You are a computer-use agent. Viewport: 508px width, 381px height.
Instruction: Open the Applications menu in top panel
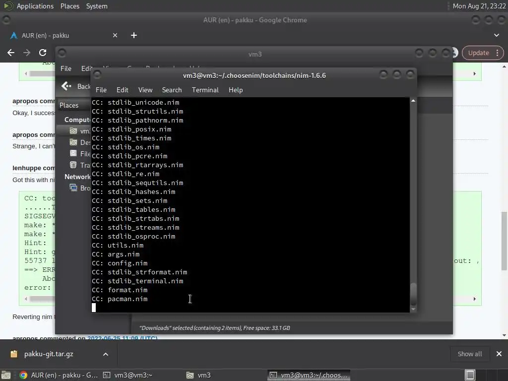pyautogui.click(x=35, y=6)
